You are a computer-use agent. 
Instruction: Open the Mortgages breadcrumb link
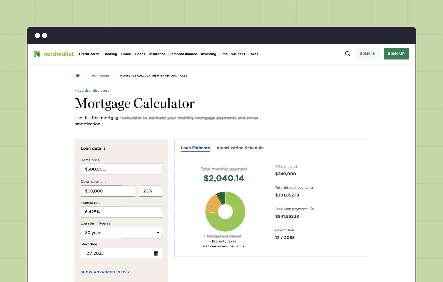coord(101,75)
